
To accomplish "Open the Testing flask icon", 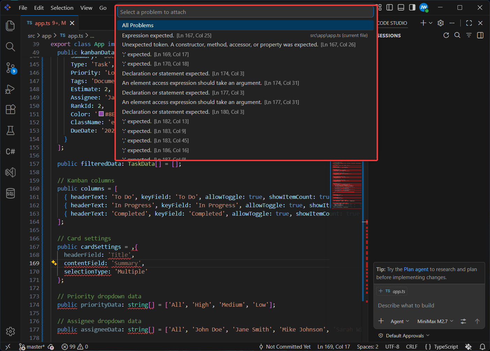I will (x=10, y=130).
